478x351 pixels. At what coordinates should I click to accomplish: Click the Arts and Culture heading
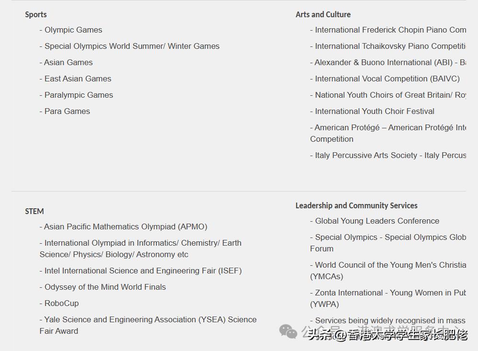tap(323, 14)
